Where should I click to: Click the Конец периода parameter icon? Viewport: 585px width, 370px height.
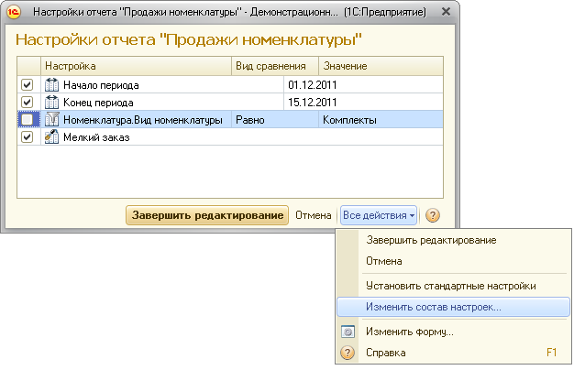click(52, 103)
